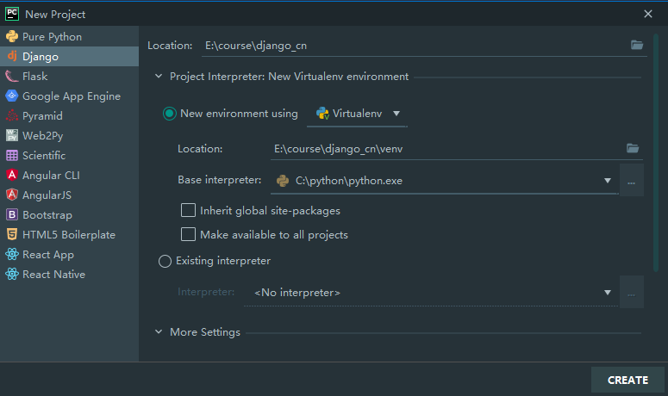Open the Base interpreter dropdown arrow
This screenshot has height=396, width=668.
[x=608, y=181]
